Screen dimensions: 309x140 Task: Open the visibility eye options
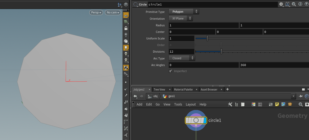126,74
